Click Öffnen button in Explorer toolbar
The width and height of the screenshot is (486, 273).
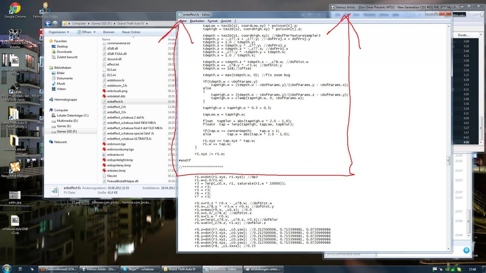(x=84, y=32)
